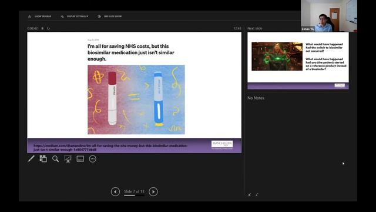Click Show Taskbar in presenter view
Image resolution: width=376 pixels, height=212 pixels.
tap(40, 16)
